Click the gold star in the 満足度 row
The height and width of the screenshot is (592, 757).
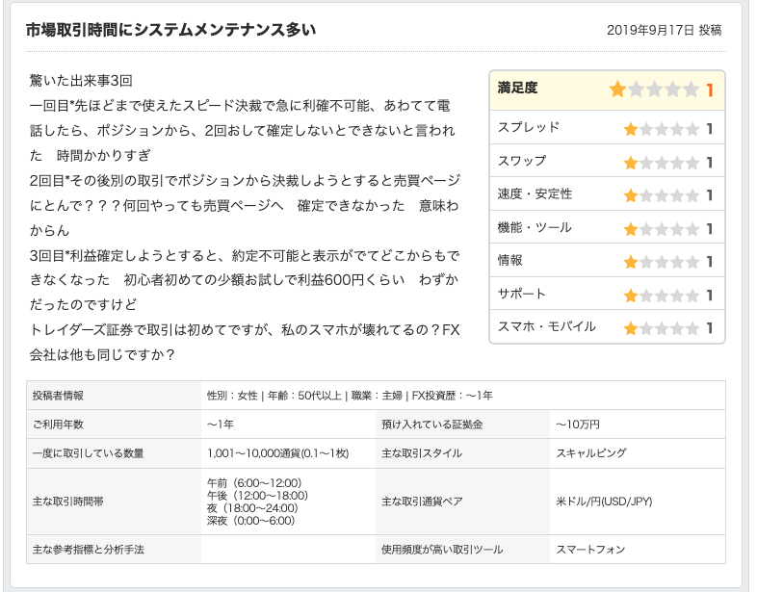click(618, 90)
